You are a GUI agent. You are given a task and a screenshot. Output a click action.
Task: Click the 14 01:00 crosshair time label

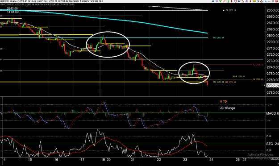[x=13, y=12]
